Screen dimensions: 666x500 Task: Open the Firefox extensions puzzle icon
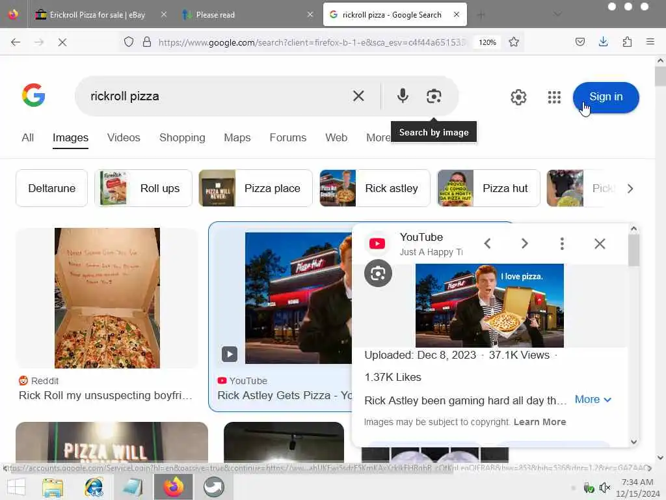pyautogui.click(x=627, y=42)
